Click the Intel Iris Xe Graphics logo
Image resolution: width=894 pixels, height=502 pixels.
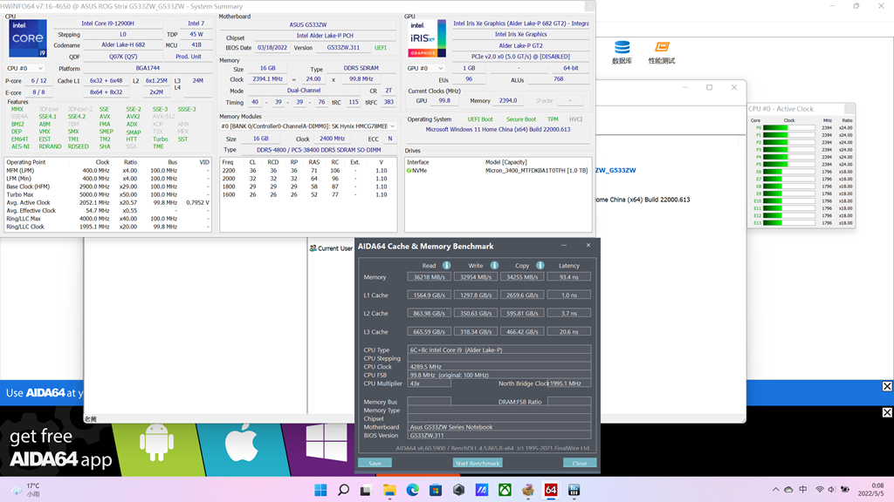[426, 38]
